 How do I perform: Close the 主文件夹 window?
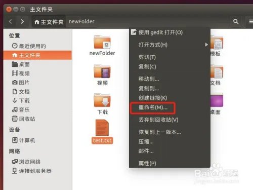point(9,9)
